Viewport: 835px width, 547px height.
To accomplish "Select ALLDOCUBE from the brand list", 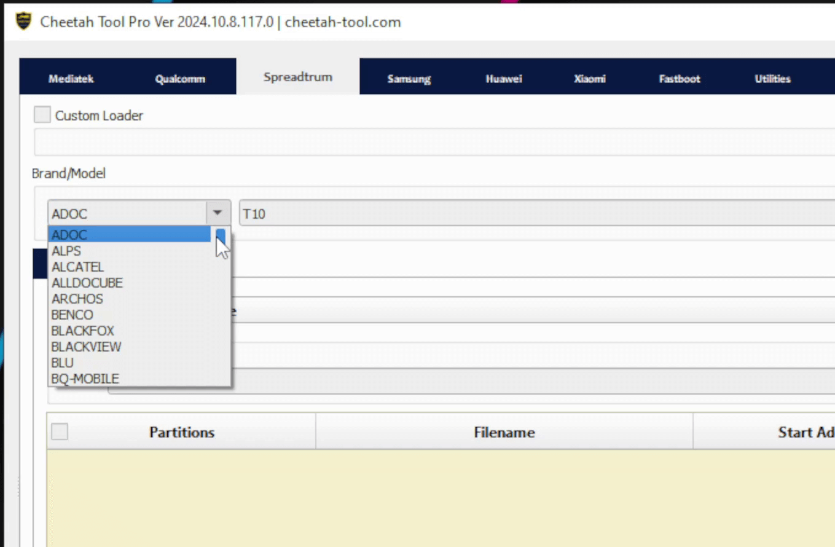I will pyautogui.click(x=130, y=283).
